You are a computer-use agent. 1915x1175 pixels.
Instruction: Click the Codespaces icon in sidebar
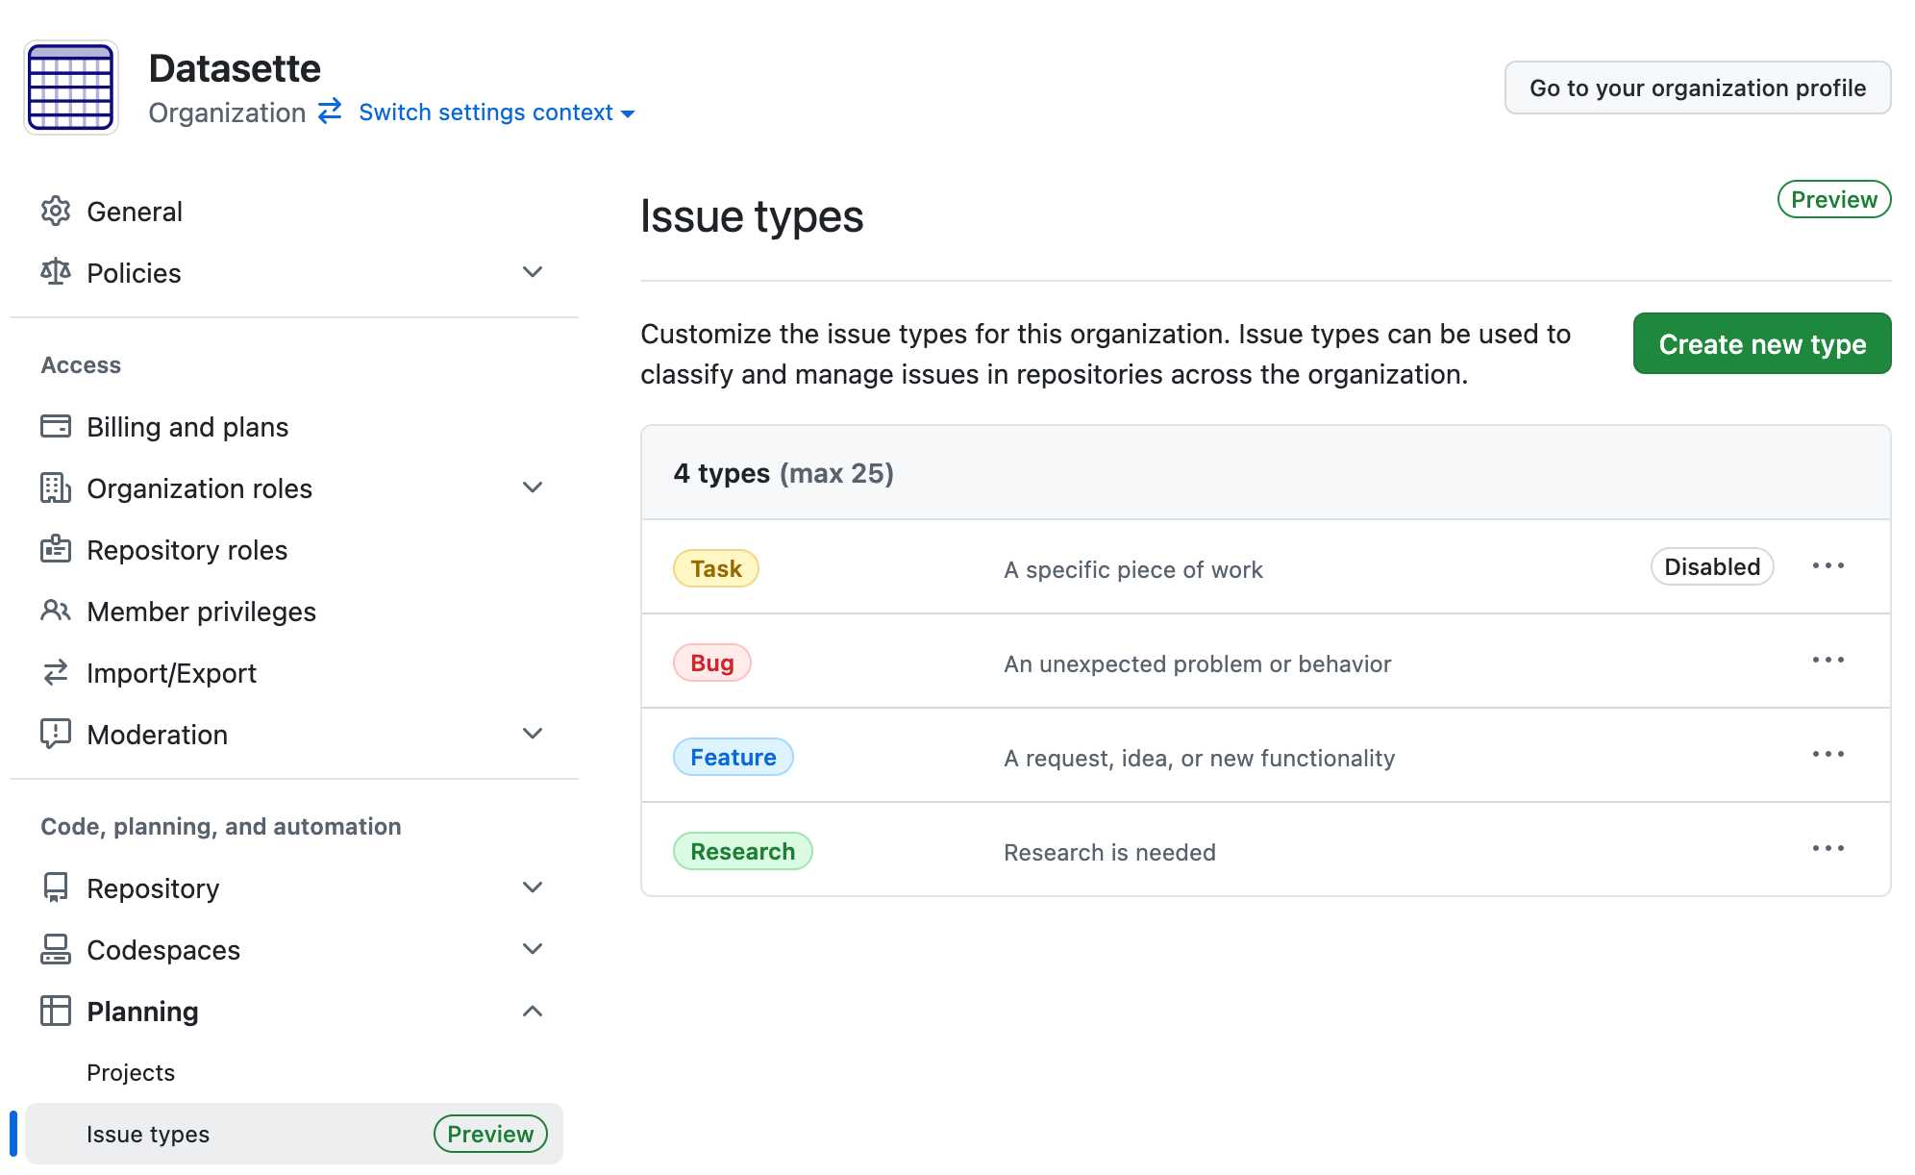click(56, 949)
